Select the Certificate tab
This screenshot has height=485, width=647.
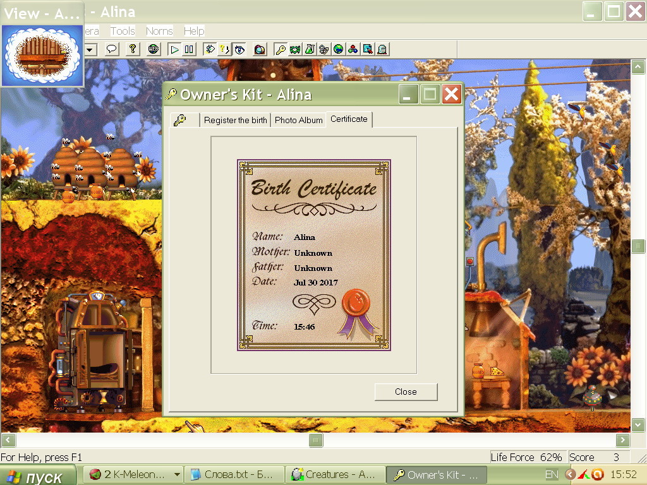click(x=349, y=119)
